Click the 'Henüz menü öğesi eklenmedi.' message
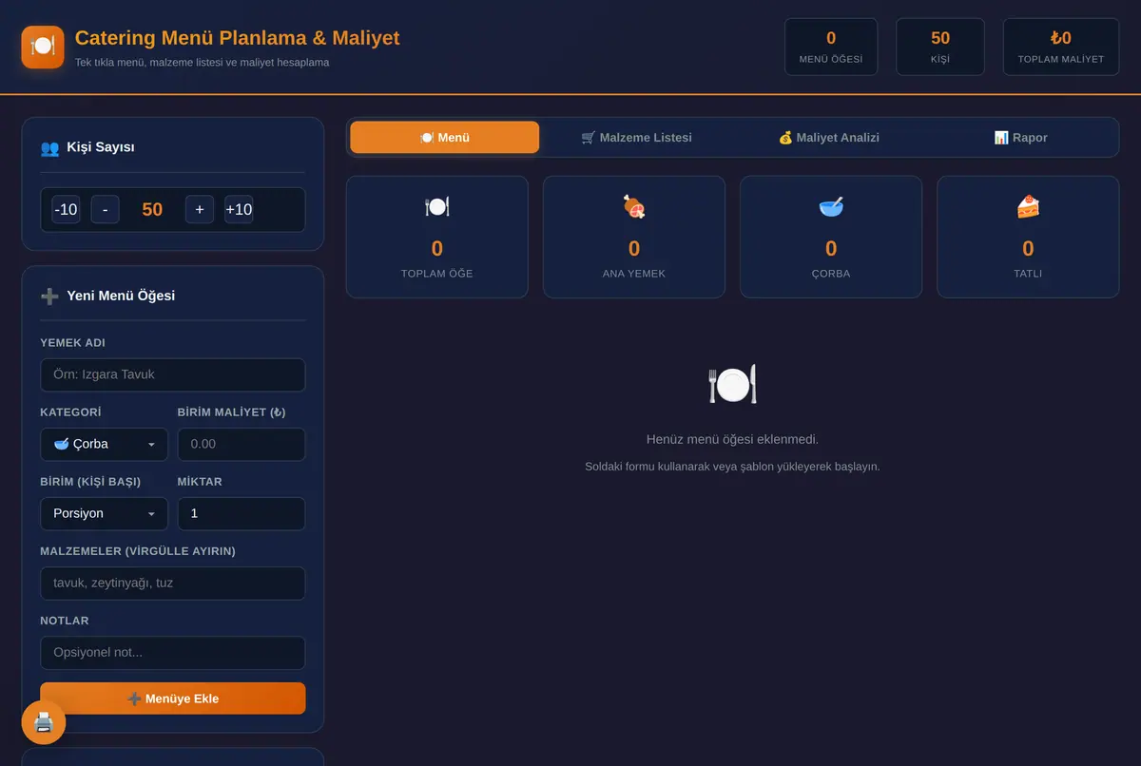This screenshot has height=766, width=1141. (x=732, y=439)
